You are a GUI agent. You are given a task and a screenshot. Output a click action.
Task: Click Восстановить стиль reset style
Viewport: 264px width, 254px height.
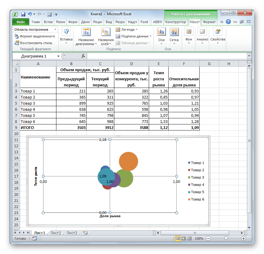(x=33, y=43)
